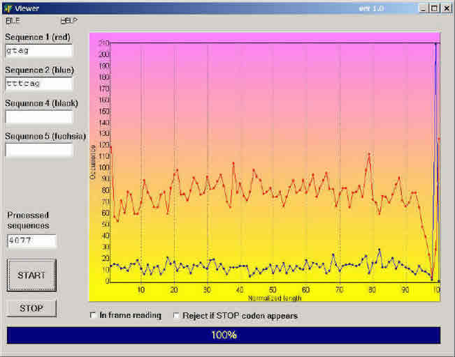This screenshot has height=357, width=455.
Task: Click the '210' y-axis tick label
Action: coord(104,43)
